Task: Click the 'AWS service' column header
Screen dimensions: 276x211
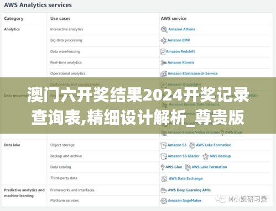Action: (x=174, y=19)
